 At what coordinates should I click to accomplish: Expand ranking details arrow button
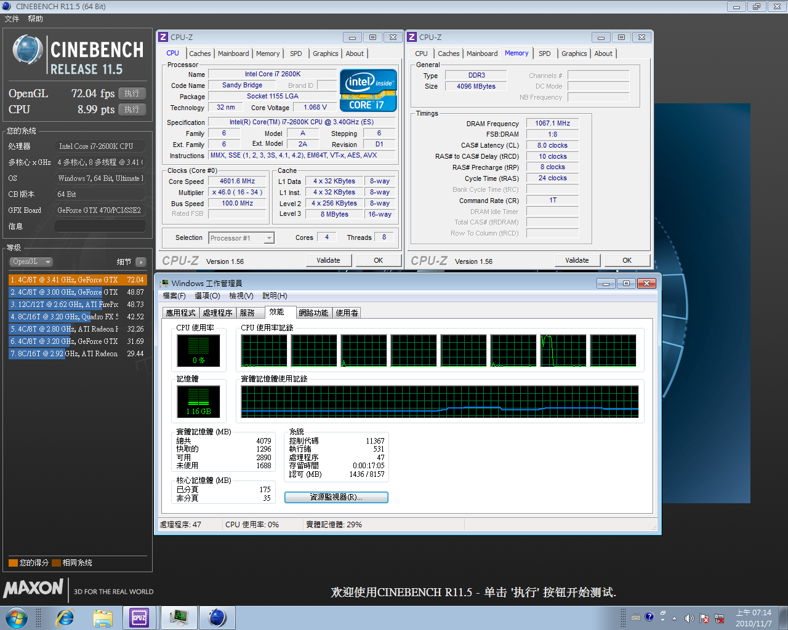click(141, 262)
